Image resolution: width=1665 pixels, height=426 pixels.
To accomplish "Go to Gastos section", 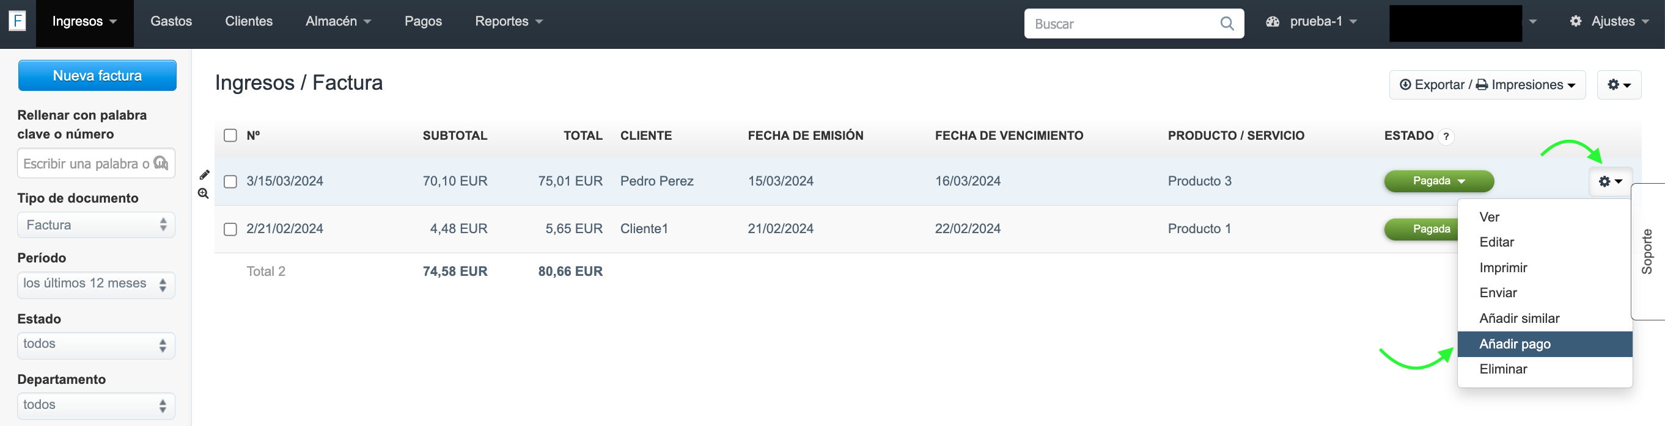I will point(171,21).
